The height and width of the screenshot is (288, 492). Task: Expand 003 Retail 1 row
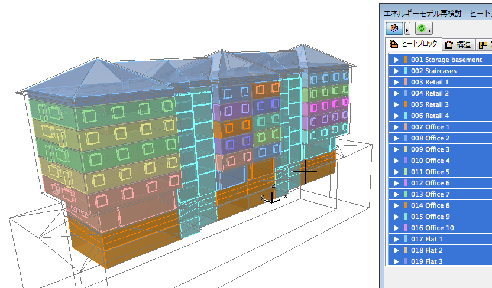[x=396, y=83]
